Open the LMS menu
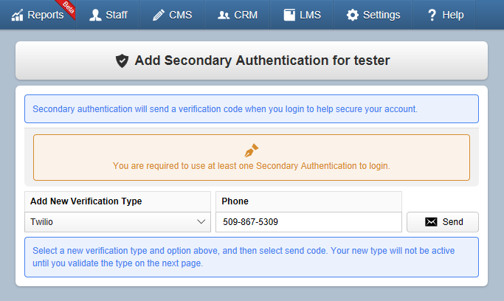The height and width of the screenshot is (301, 504). point(302,15)
